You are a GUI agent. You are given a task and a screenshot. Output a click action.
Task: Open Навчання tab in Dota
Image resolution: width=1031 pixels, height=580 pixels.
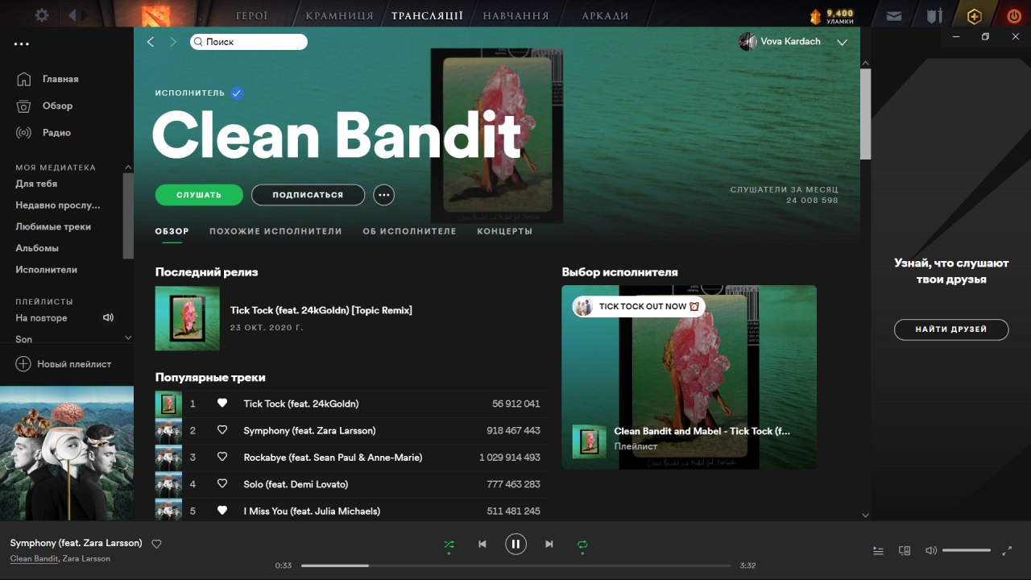(515, 15)
